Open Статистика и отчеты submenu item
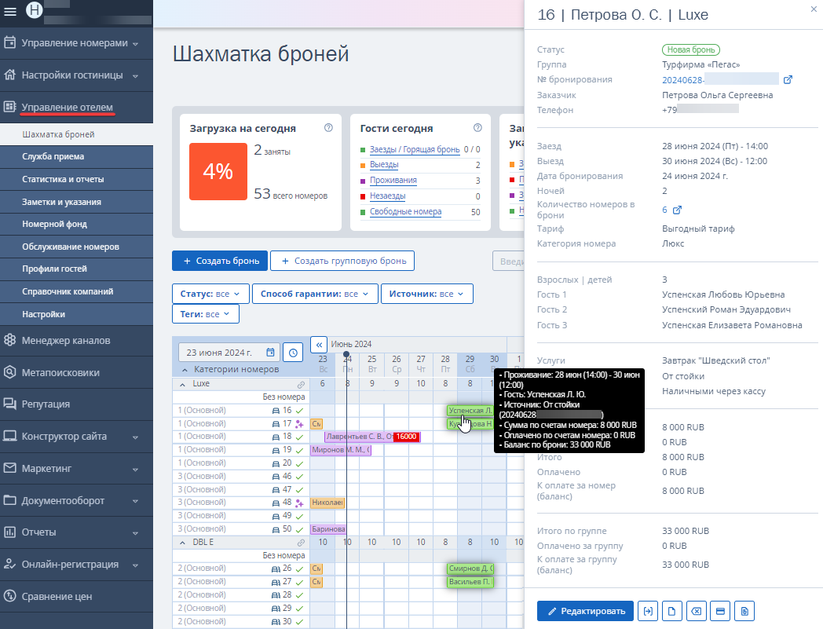823x629 pixels. 77,179
